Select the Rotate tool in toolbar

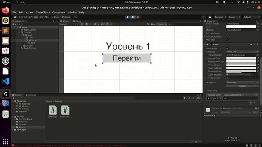(x=25, y=17)
